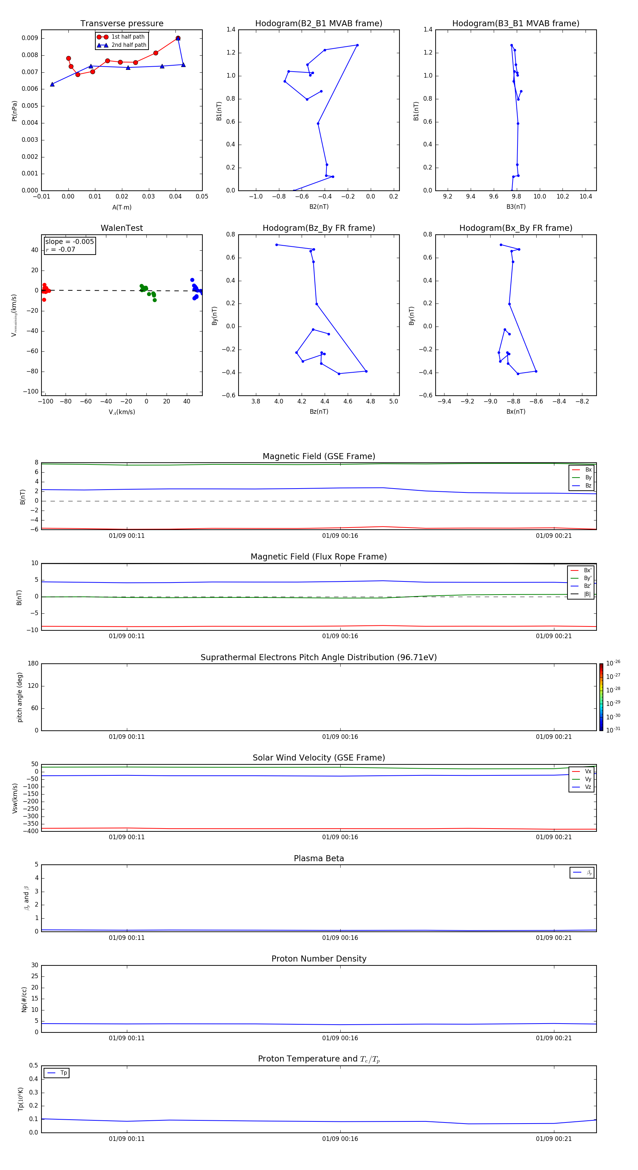Click the 'Np(#/cc)' axis label

(24, 999)
